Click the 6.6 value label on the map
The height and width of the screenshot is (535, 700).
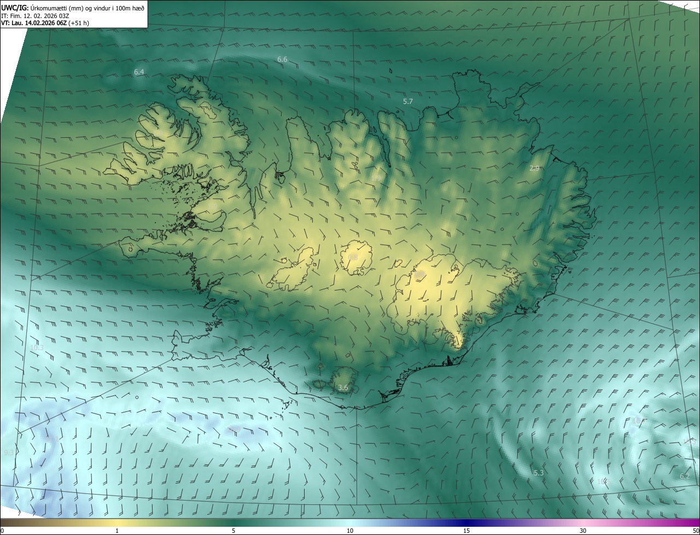282,59
